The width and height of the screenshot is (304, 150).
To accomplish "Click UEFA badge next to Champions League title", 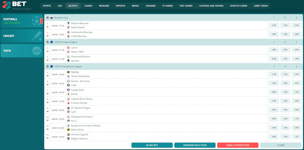I will tap(51, 66).
